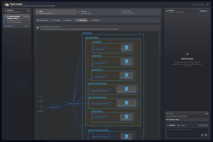Screen dimensions: 213x142
Task: Click the Requirements tab clipboard icon
Action: [x=38, y=20]
